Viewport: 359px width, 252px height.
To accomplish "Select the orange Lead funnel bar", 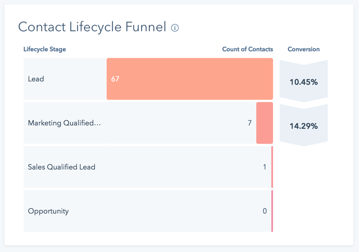I will click(190, 79).
